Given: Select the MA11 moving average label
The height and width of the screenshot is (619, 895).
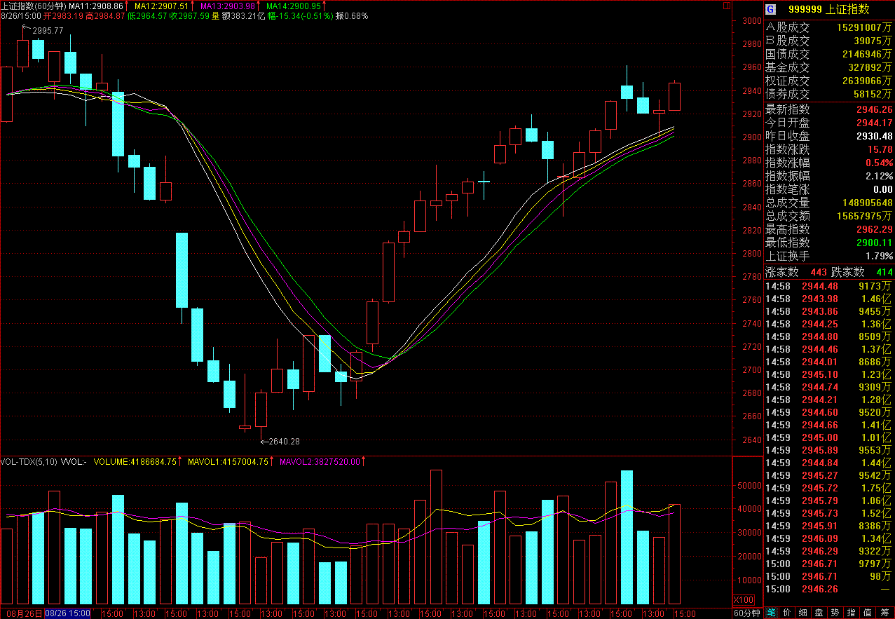Looking at the screenshot, I should click(96, 6).
